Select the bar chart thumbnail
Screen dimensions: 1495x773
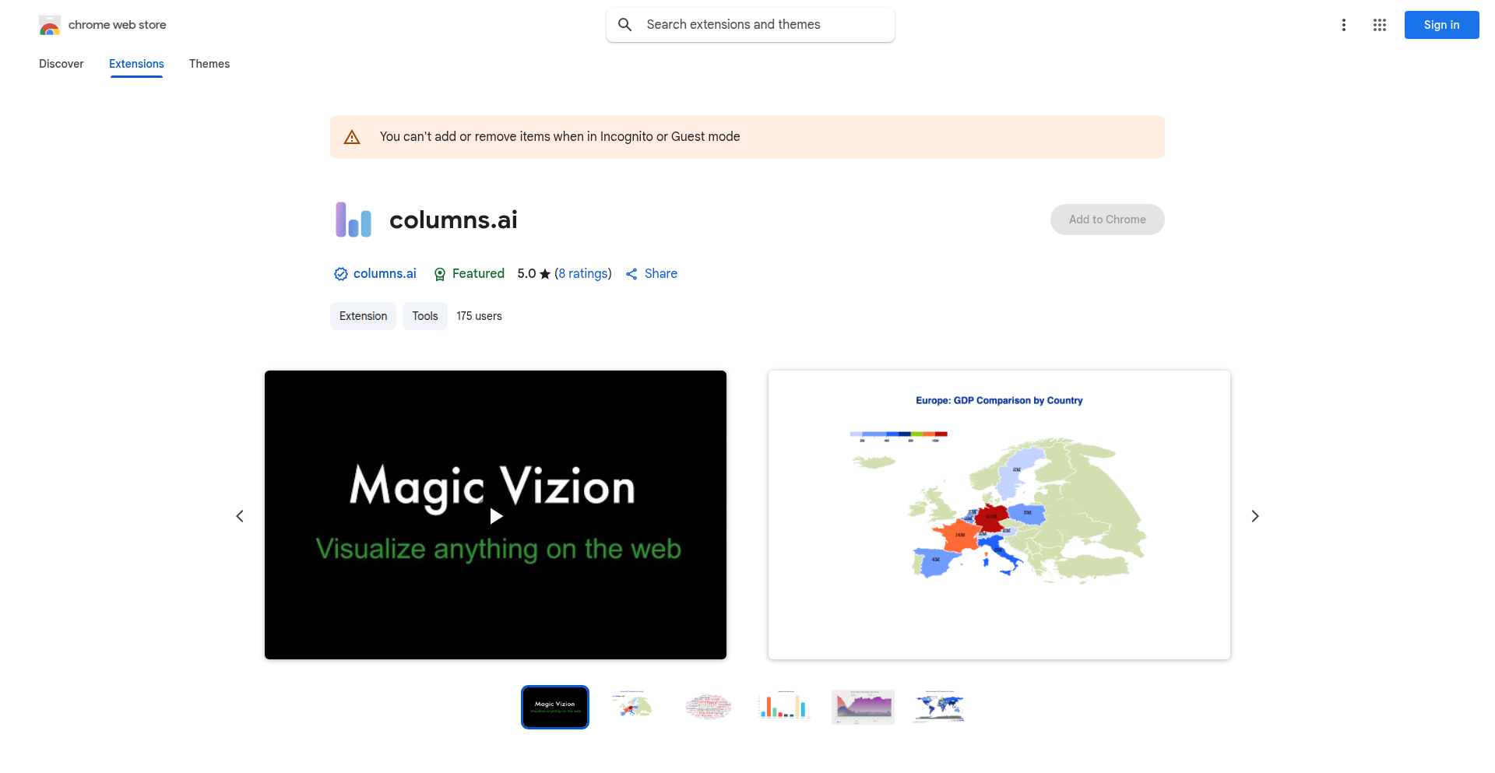pyautogui.click(x=784, y=707)
